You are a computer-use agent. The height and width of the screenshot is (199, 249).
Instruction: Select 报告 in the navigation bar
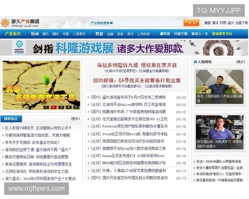point(120,34)
